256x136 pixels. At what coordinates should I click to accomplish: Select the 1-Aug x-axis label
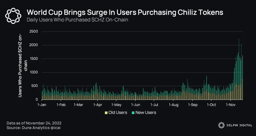tap(174, 105)
